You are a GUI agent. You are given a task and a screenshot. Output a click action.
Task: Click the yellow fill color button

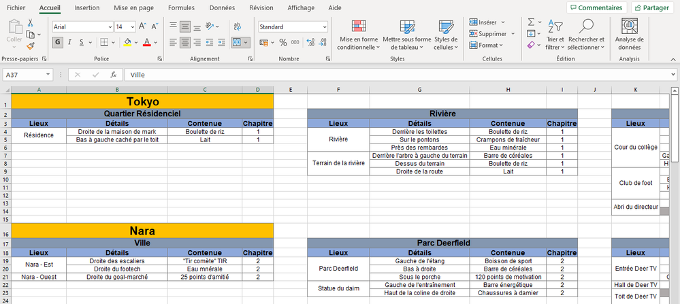127,42
